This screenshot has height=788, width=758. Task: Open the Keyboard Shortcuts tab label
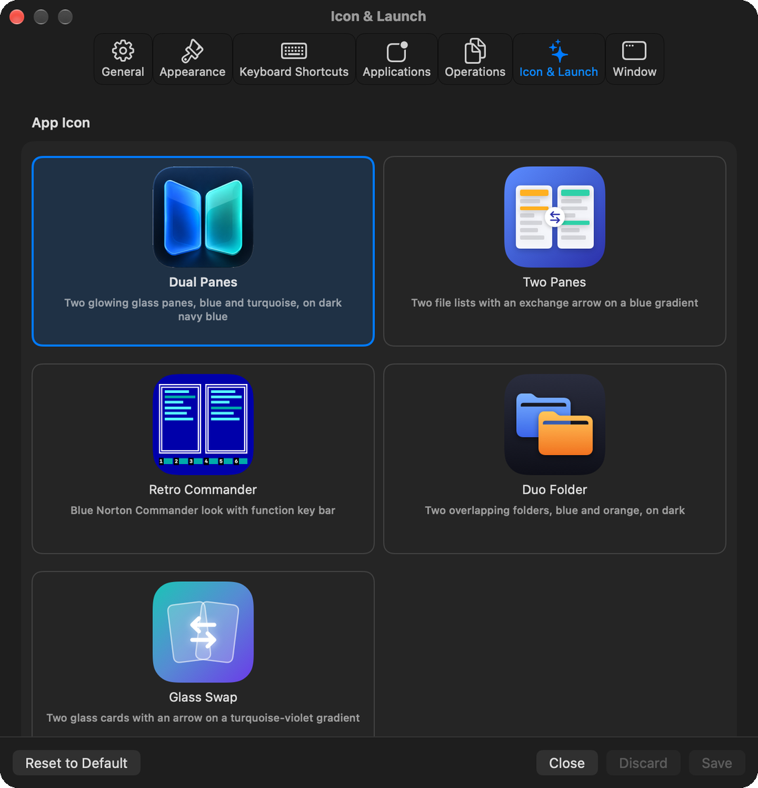click(x=294, y=72)
